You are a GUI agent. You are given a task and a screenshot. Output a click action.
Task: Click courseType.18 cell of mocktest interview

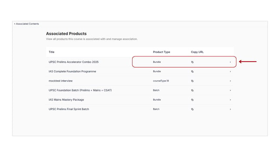[161, 81]
